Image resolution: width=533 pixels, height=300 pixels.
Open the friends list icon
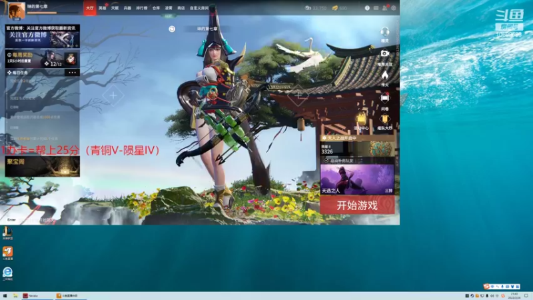385,8
